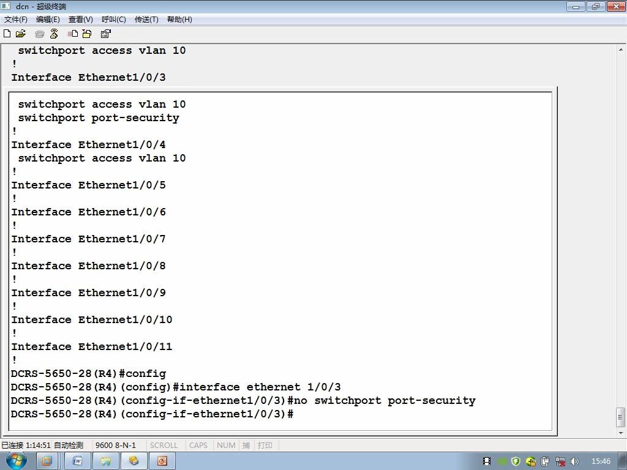This screenshot has height=470, width=627.
Task: Click the 'Interface Ethernet1/0/11' line
Action: (x=92, y=346)
